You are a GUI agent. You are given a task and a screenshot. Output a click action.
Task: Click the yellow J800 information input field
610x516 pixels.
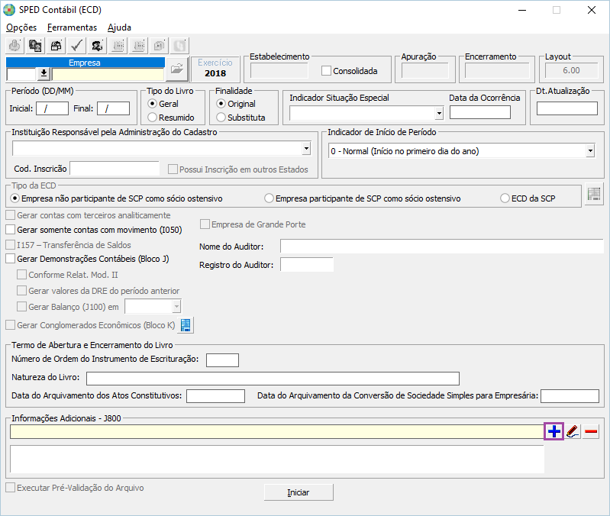pyautogui.click(x=277, y=431)
